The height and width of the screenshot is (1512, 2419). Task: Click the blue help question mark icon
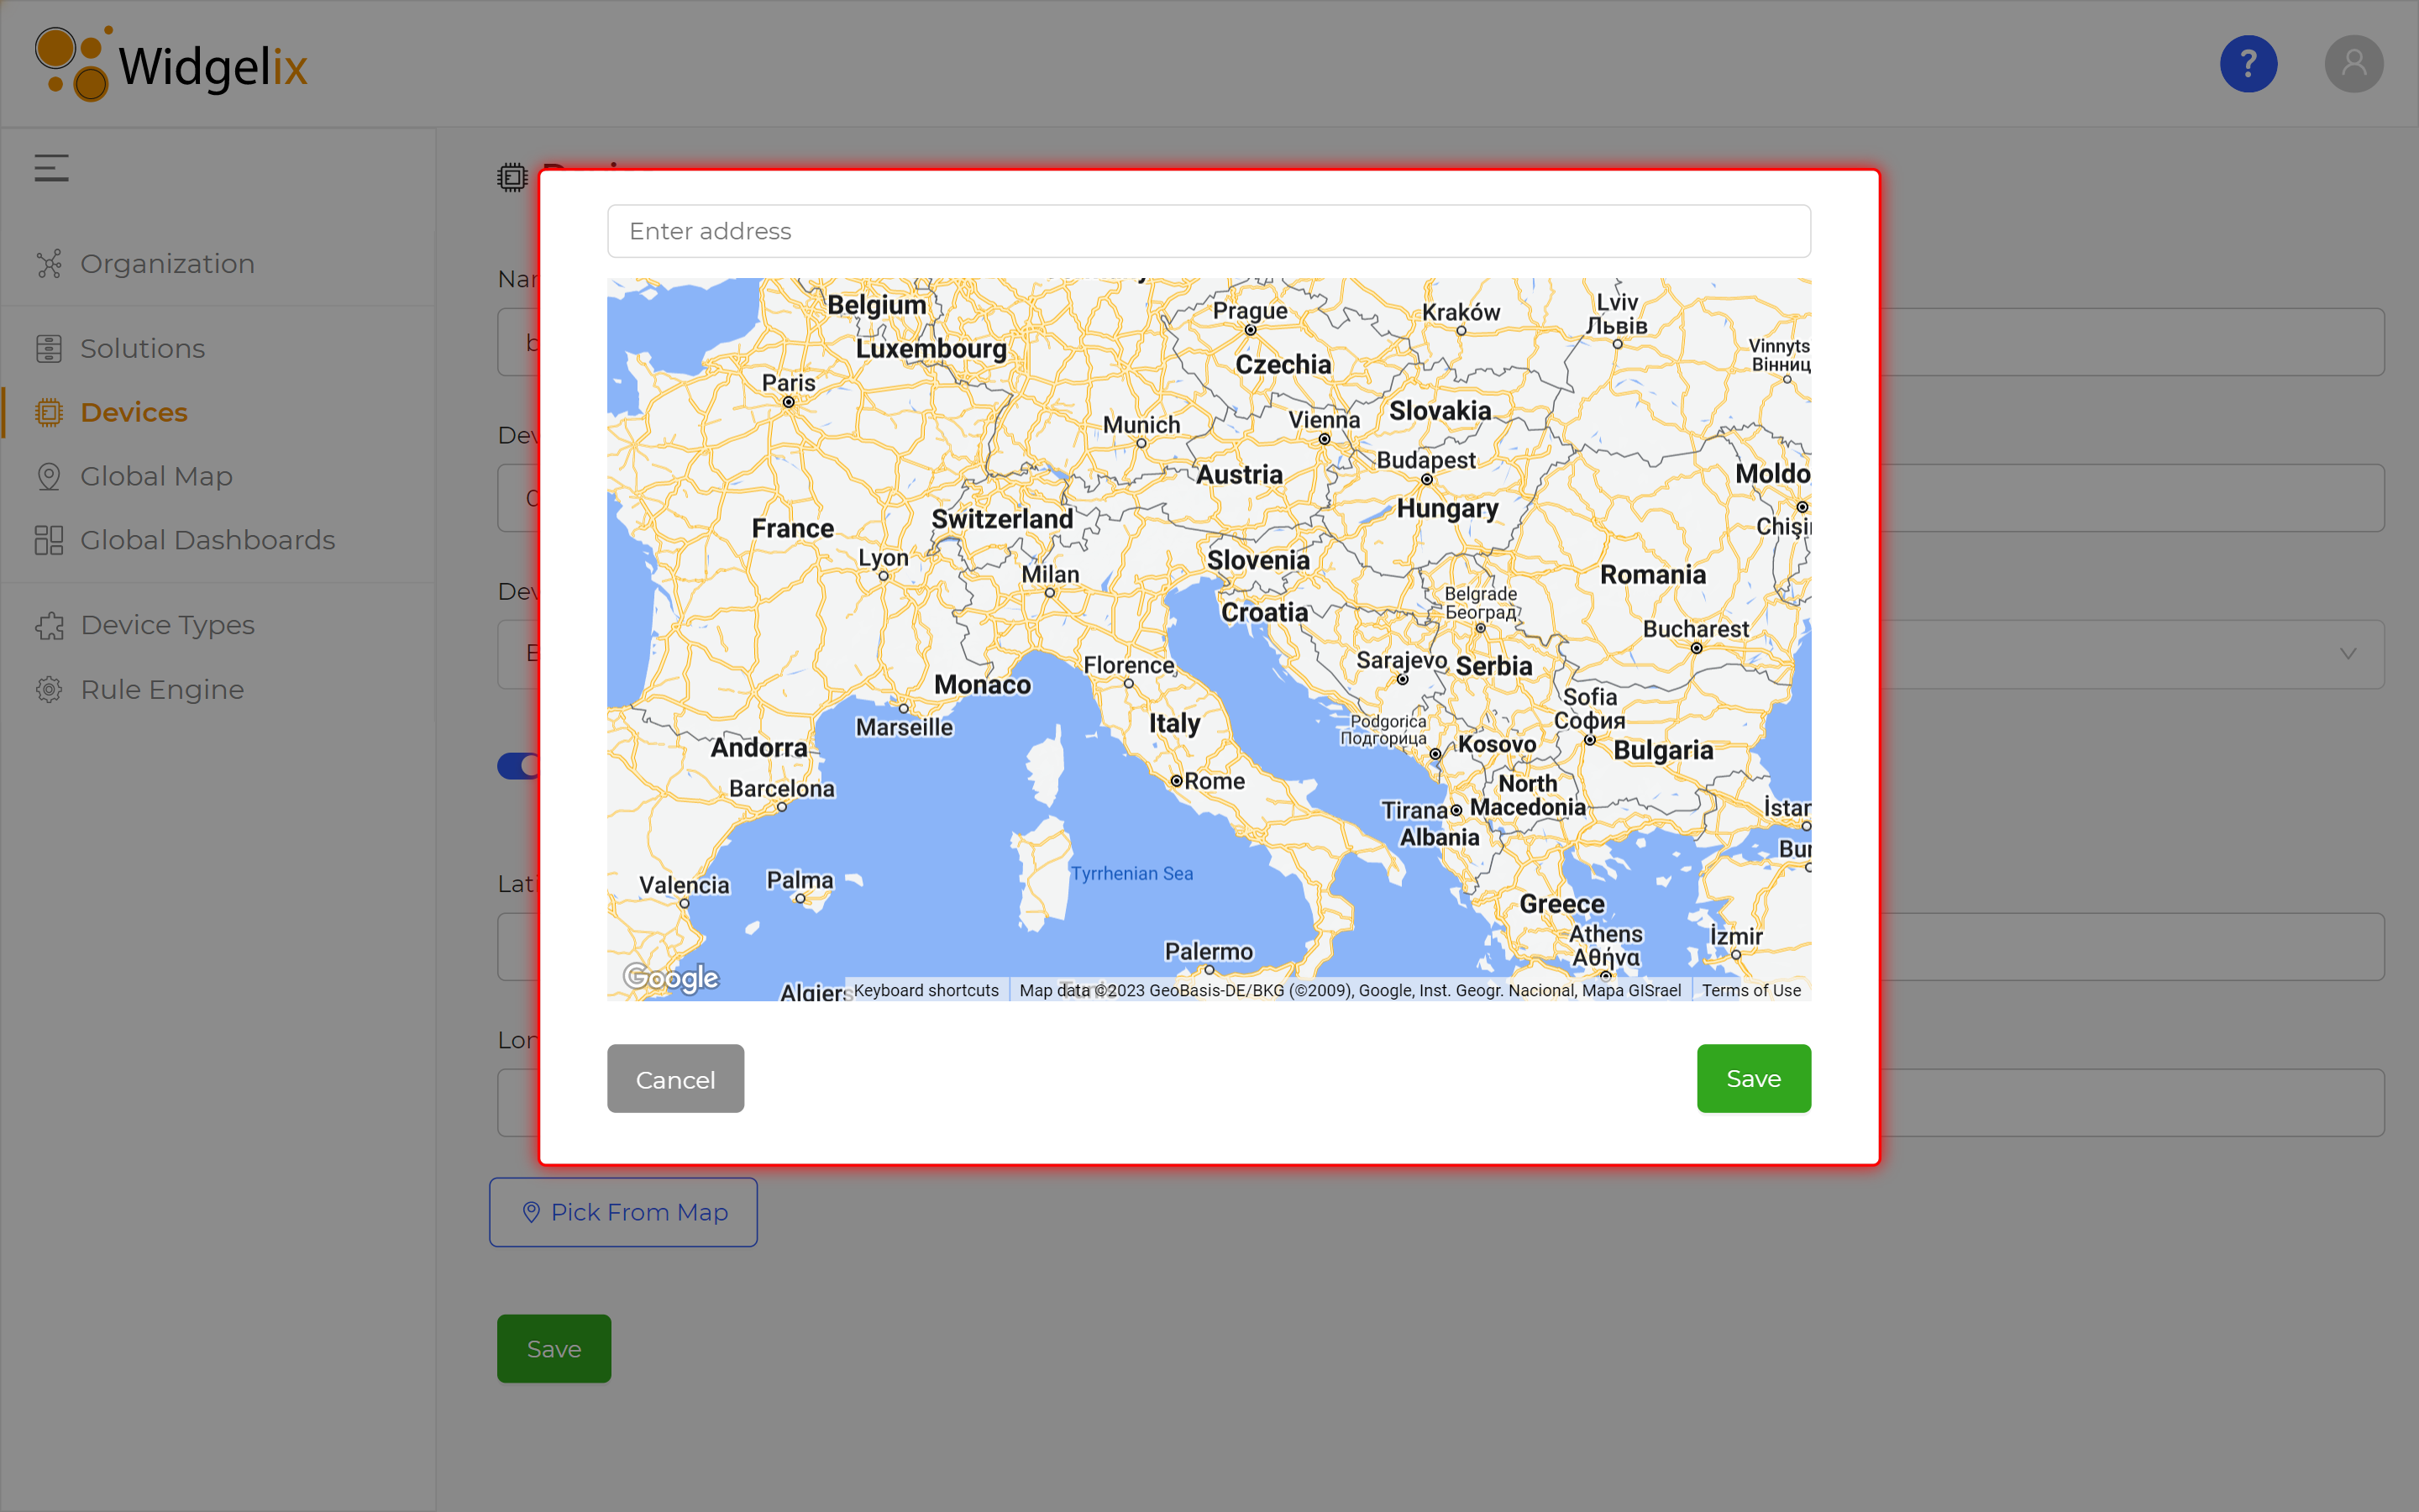click(x=2248, y=64)
